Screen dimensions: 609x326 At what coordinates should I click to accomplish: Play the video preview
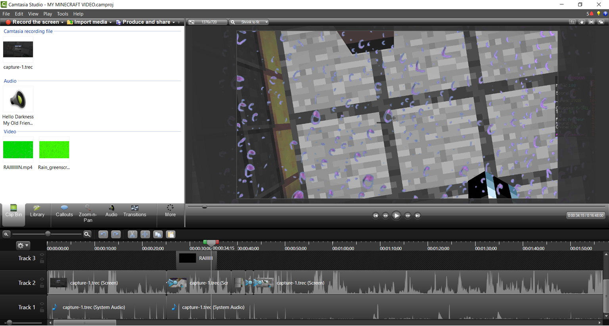coord(396,216)
